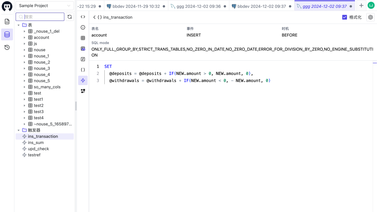377x212 pixels.
Task: Open the upd_check trigger
Action: (x=38, y=149)
